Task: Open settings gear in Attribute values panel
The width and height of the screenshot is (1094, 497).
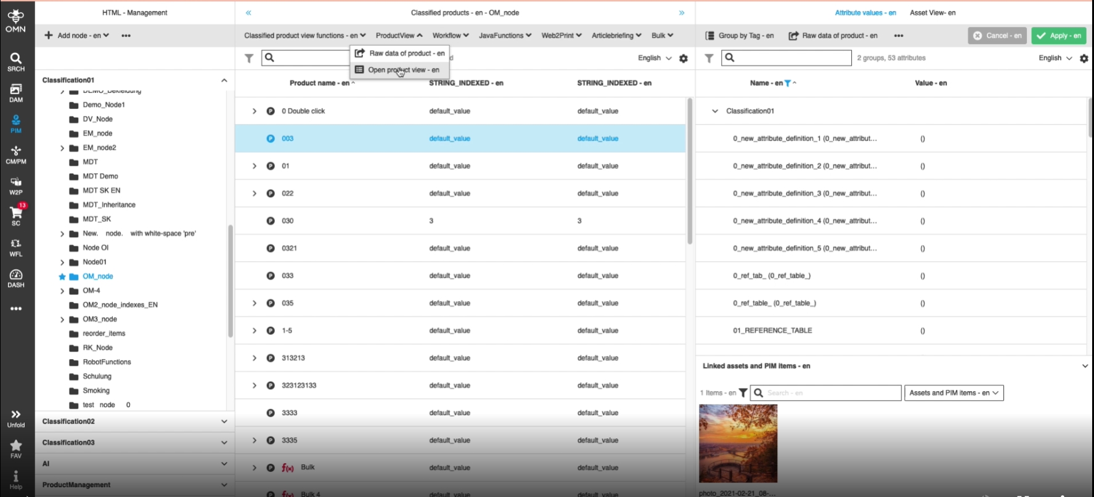Action: pyautogui.click(x=1084, y=59)
